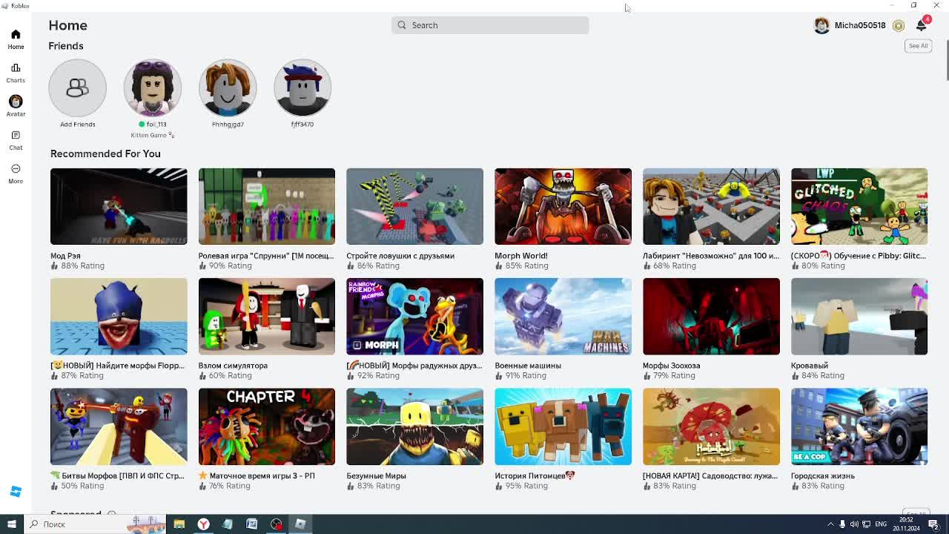Open the volume control in system tray
This screenshot has height=534, width=949.
point(854,524)
